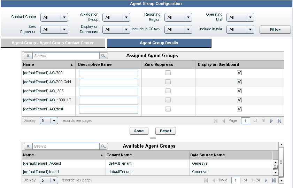
Task: Open the Reporting Region filter dropdown
Action: 178,17
